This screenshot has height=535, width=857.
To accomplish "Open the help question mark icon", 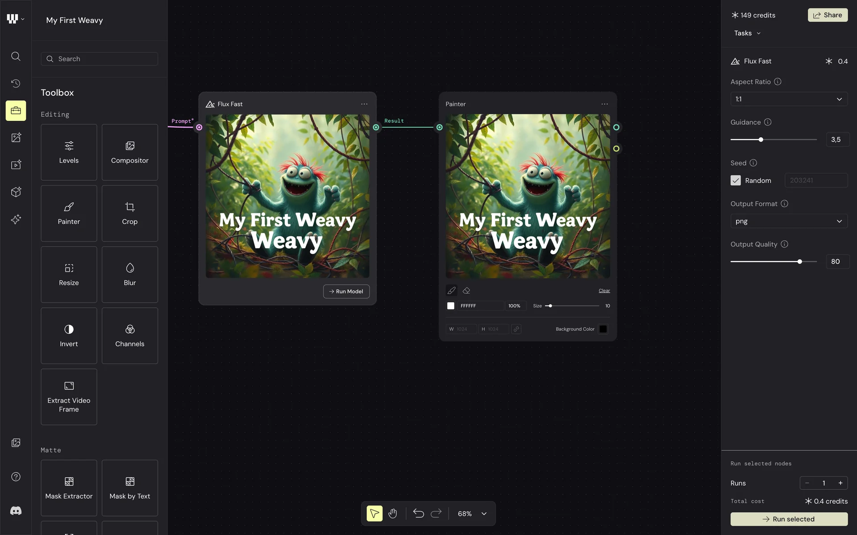I will click(16, 477).
